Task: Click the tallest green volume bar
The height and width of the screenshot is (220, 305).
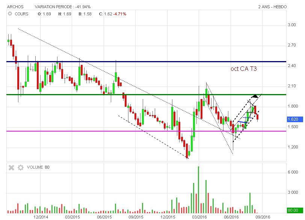Action: (x=198, y=190)
